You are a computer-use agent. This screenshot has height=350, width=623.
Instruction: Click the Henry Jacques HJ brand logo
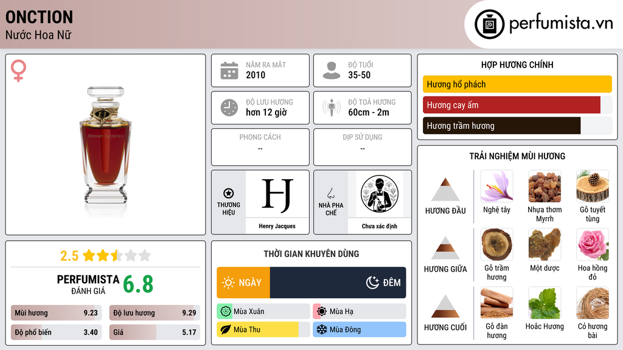[277, 195]
